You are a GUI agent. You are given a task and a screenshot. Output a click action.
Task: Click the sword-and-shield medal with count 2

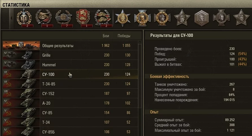(24, 18)
